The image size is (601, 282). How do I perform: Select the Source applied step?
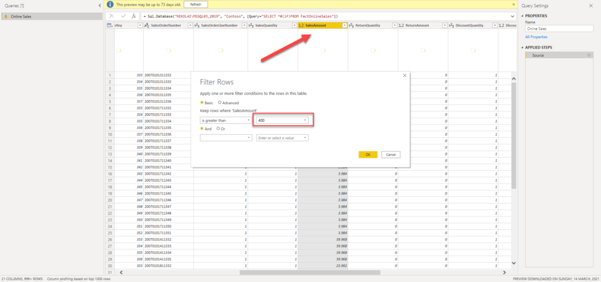coord(559,56)
